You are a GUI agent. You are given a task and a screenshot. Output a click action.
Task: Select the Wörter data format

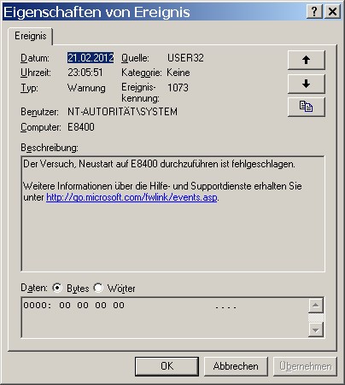point(98,288)
